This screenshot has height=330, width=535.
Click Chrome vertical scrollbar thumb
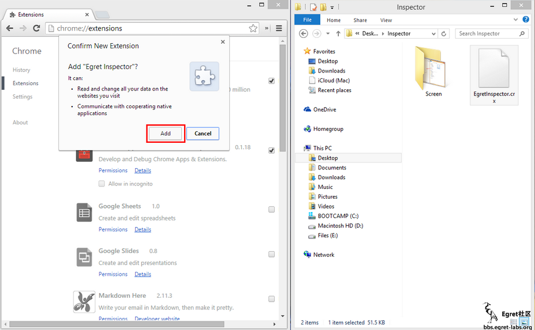coord(283,98)
